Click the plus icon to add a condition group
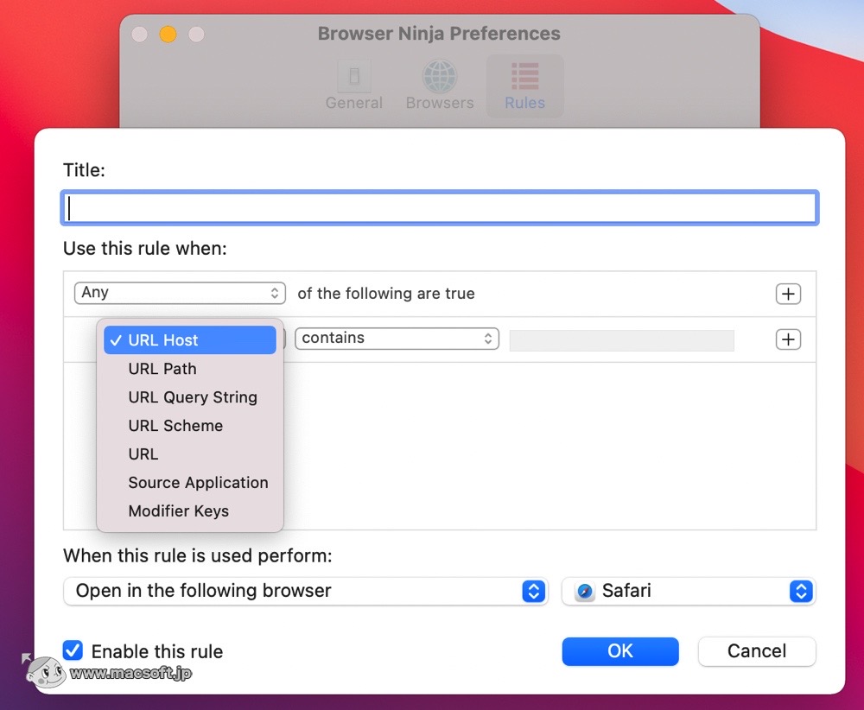 click(787, 294)
